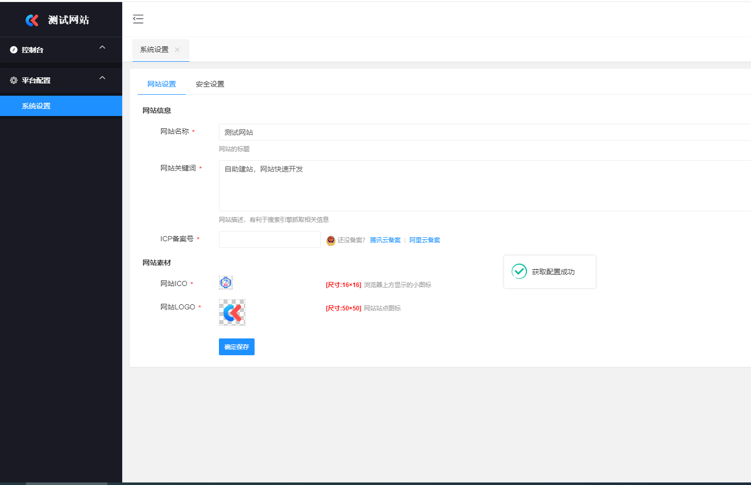Click the 测试网站 title in sidebar
Screen dimensions: 751x485
pyautogui.click(x=69, y=20)
